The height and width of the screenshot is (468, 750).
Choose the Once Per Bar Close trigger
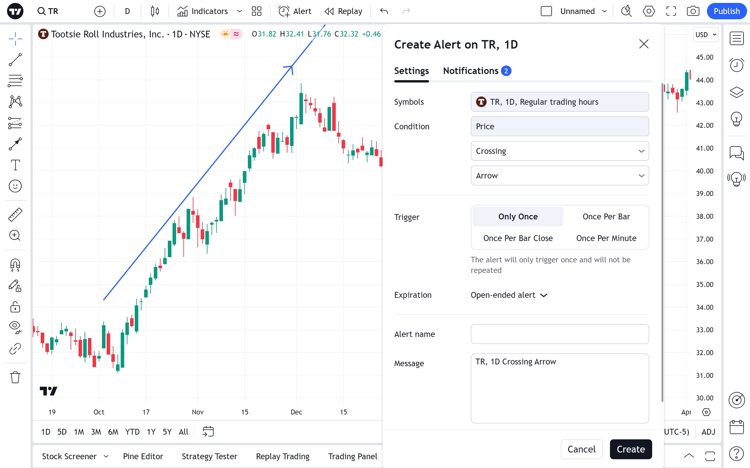coord(518,238)
